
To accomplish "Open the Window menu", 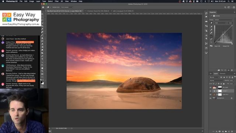I will click(74, 1).
